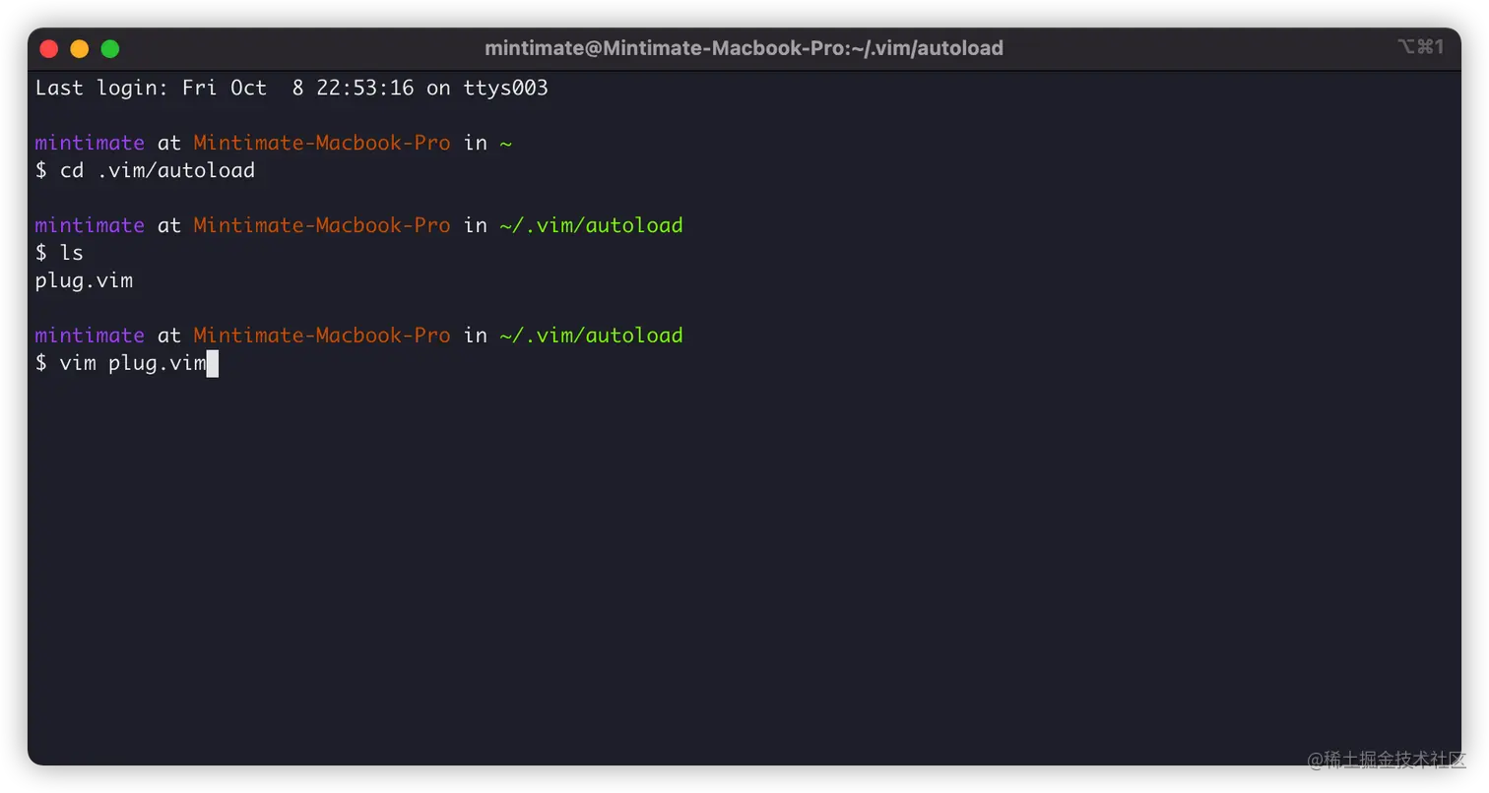The width and height of the screenshot is (1489, 793).
Task: Click the cursor block after vim plug.vim
Action: (x=213, y=364)
